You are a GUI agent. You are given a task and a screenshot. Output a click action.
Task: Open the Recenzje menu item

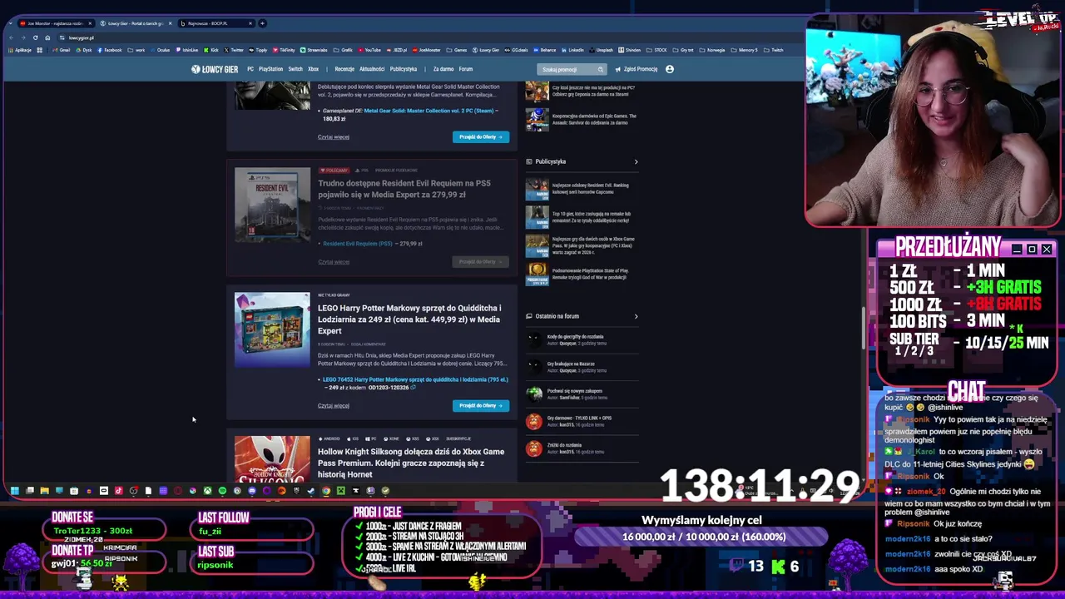pos(344,69)
